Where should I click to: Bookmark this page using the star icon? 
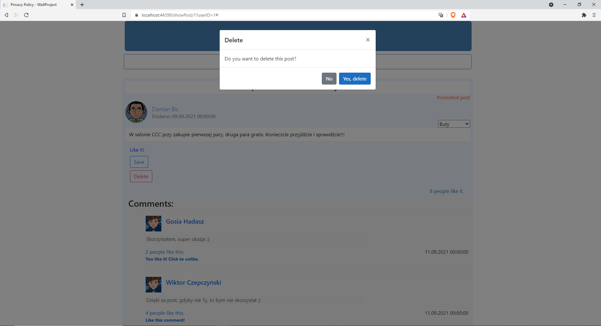pos(124,15)
